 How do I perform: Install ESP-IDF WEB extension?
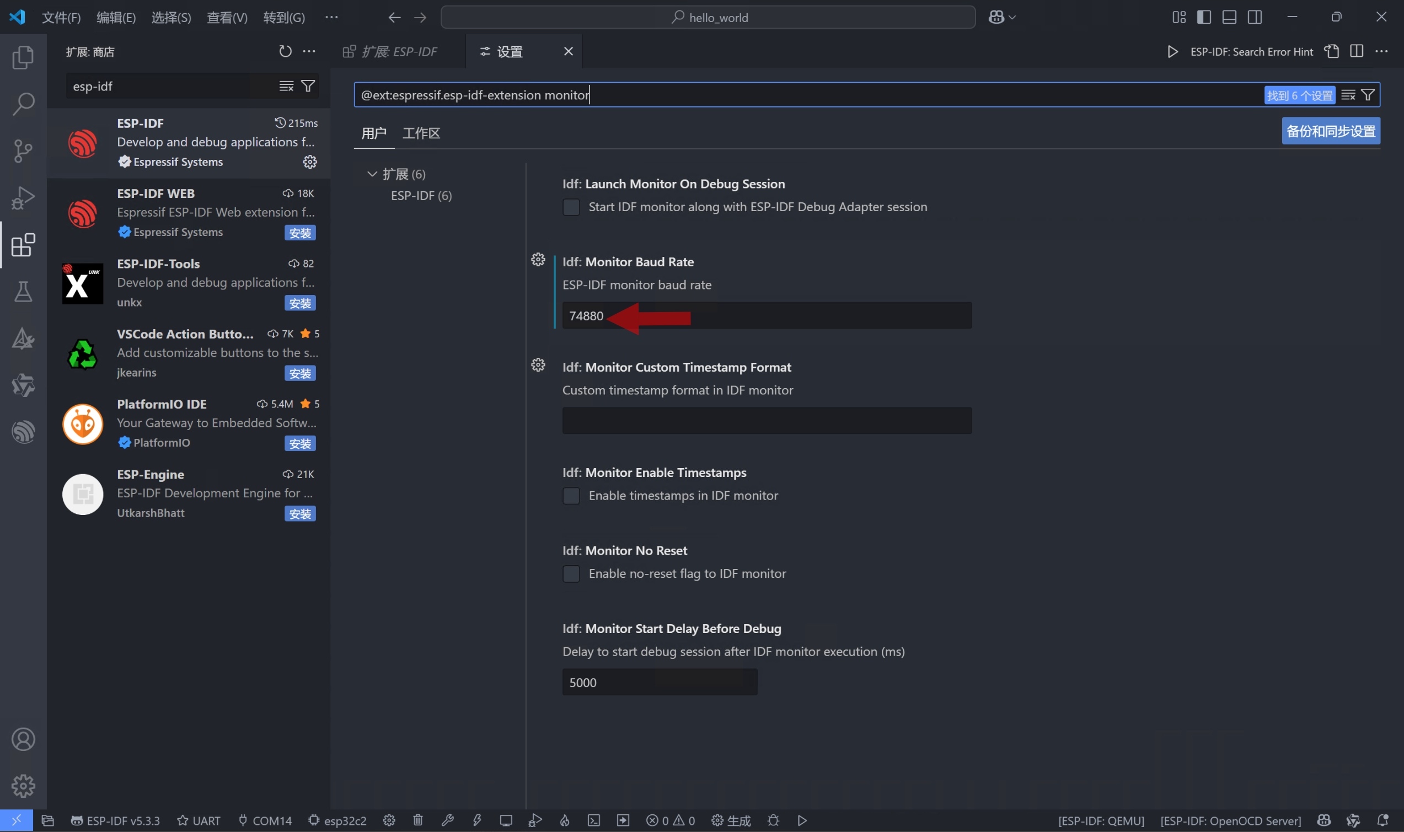pyautogui.click(x=300, y=233)
